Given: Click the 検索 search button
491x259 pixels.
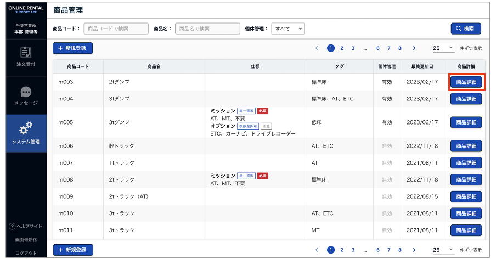Looking at the screenshot, I should [x=465, y=29].
